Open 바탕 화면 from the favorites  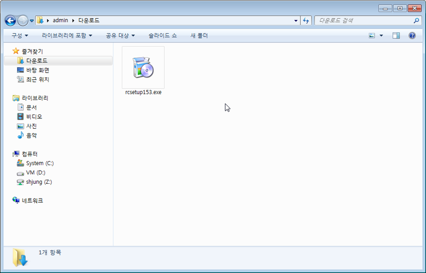38,70
